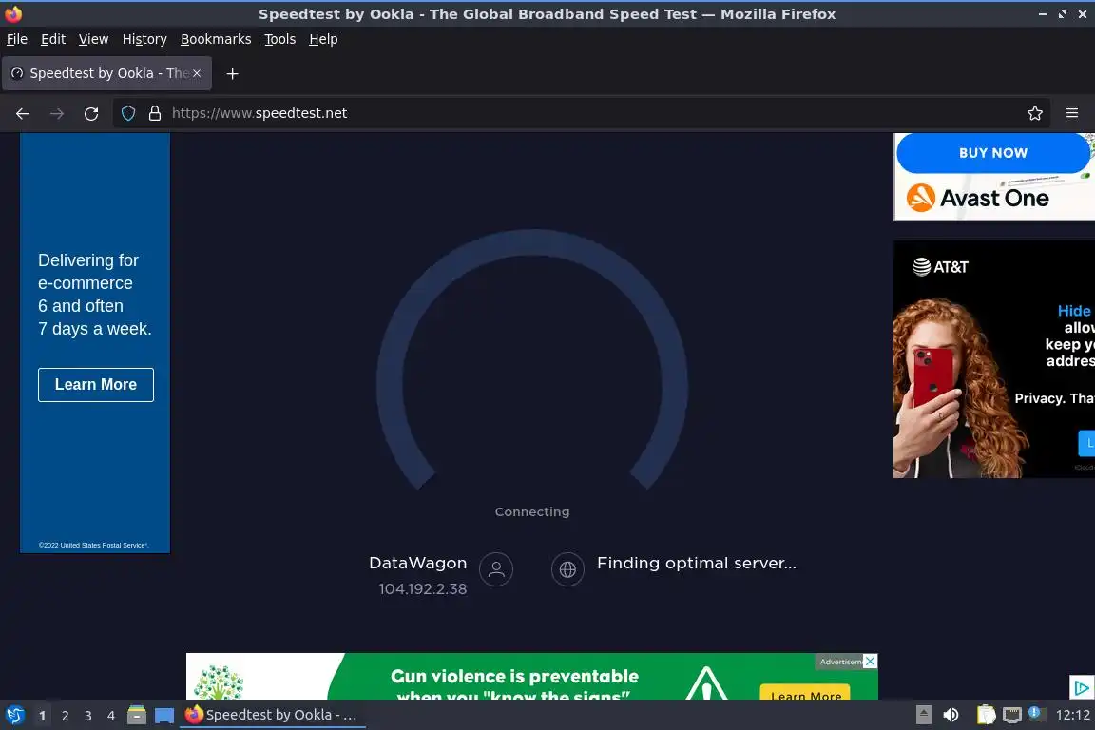Click the site security padlock icon
This screenshot has width=1095, height=730.
tap(155, 113)
